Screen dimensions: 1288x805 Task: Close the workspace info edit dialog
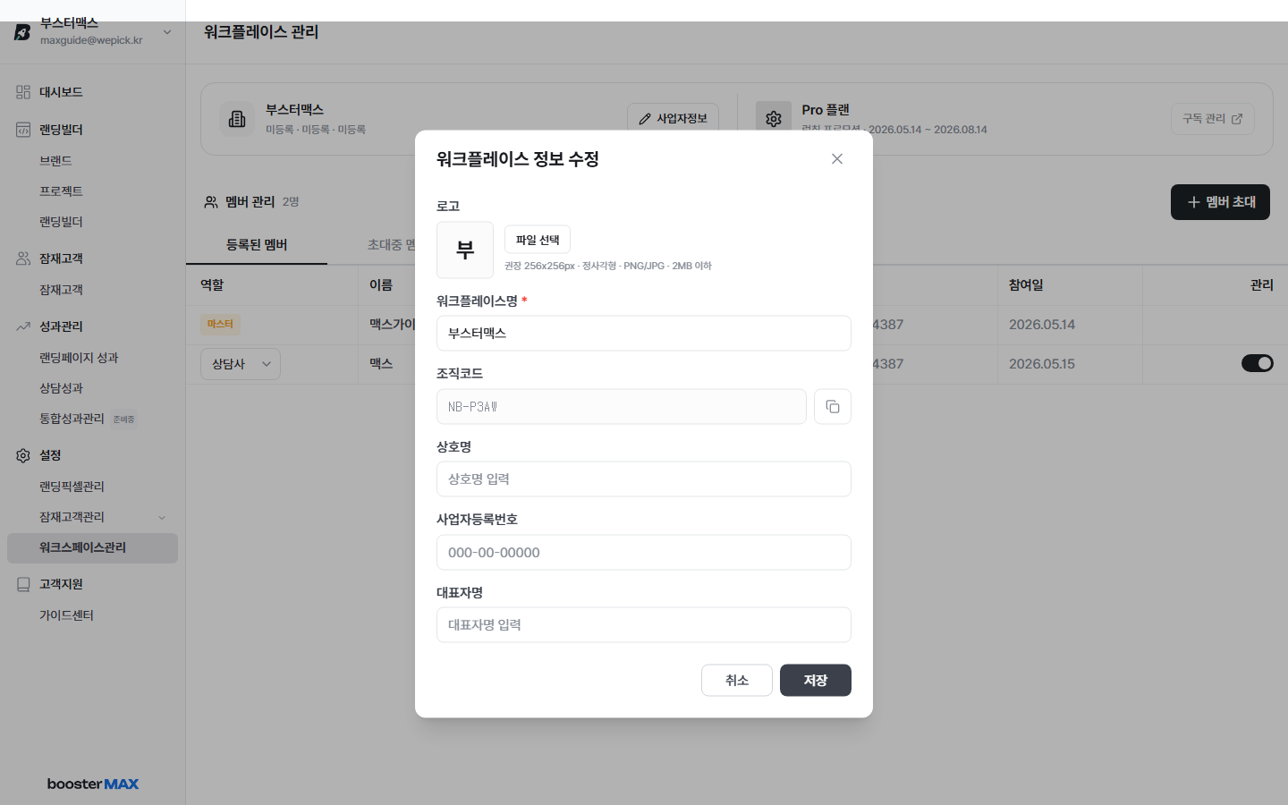(837, 159)
